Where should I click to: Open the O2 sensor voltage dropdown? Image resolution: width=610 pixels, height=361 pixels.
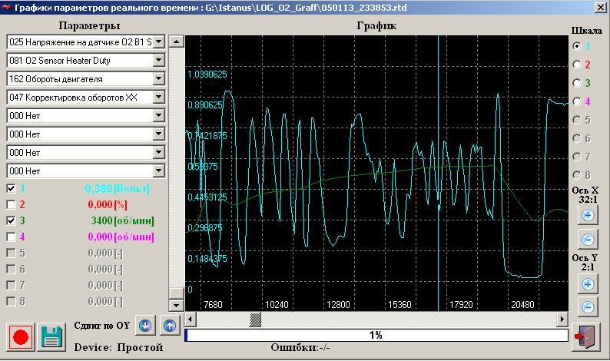pos(159,41)
